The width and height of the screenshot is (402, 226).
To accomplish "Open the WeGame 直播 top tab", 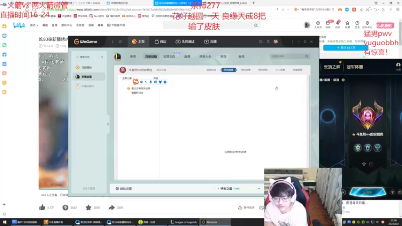I will [x=210, y=42].
